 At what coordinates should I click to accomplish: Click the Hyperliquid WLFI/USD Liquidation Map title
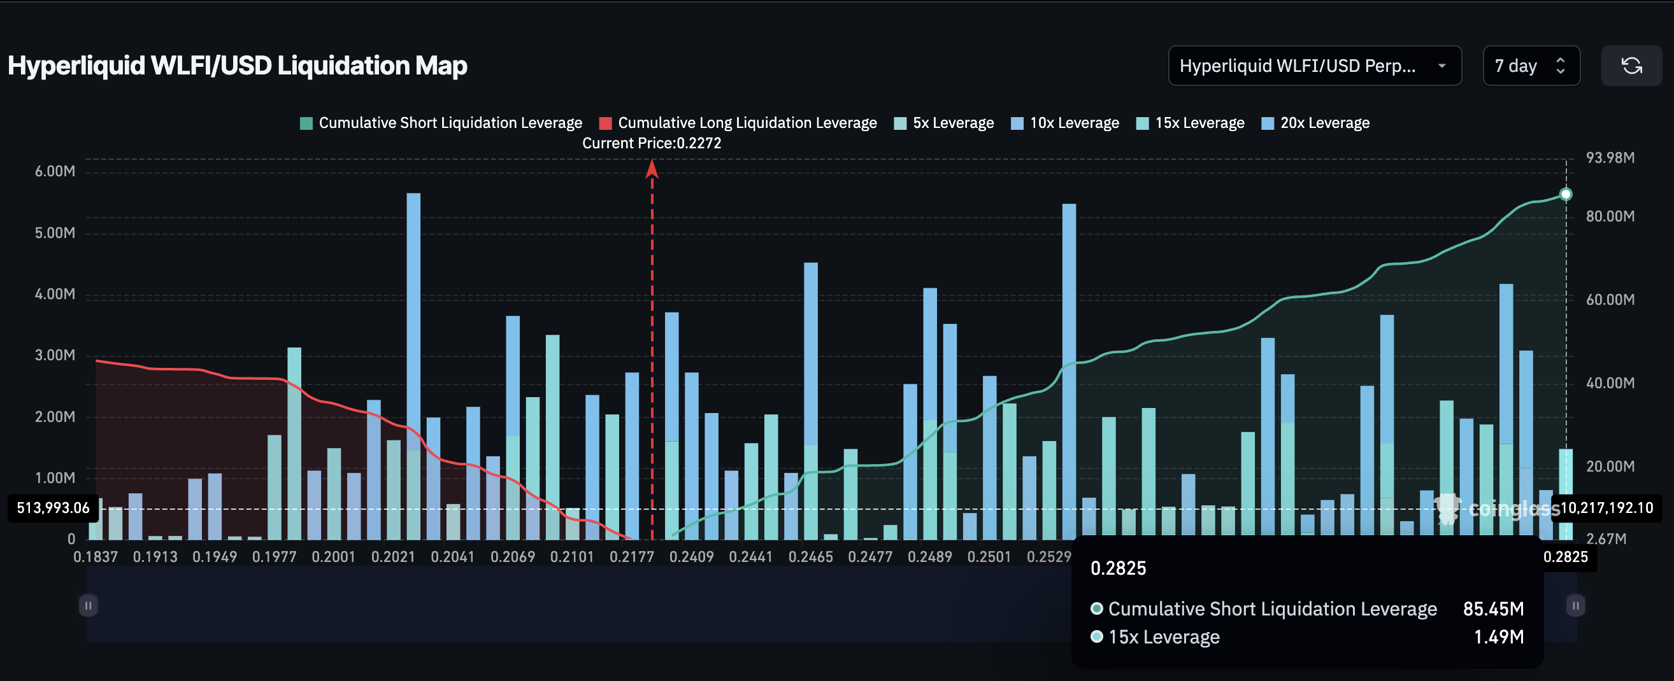coord(237,66)
